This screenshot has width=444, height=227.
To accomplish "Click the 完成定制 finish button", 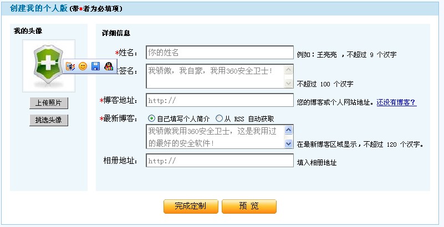I will pos(191,207).
